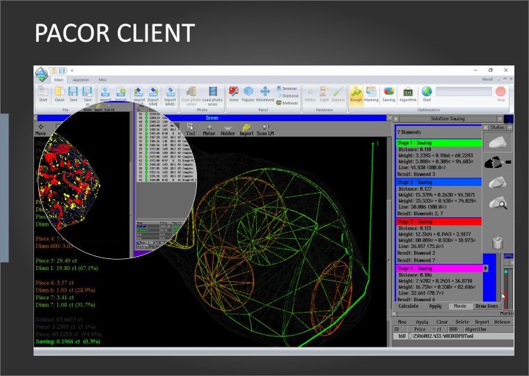The width and height of the screenshot is (529, 376).
Task: Switch to the Misc tab
Action: coord(102,80)
